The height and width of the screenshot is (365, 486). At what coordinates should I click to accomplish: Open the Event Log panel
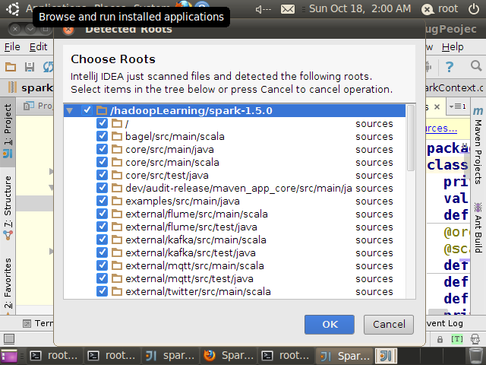tap(444, 323)
